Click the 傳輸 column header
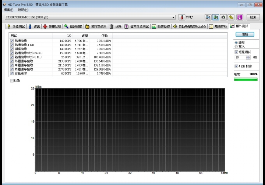This screenshot has height=185, width=265. click(x=101, y=36)
